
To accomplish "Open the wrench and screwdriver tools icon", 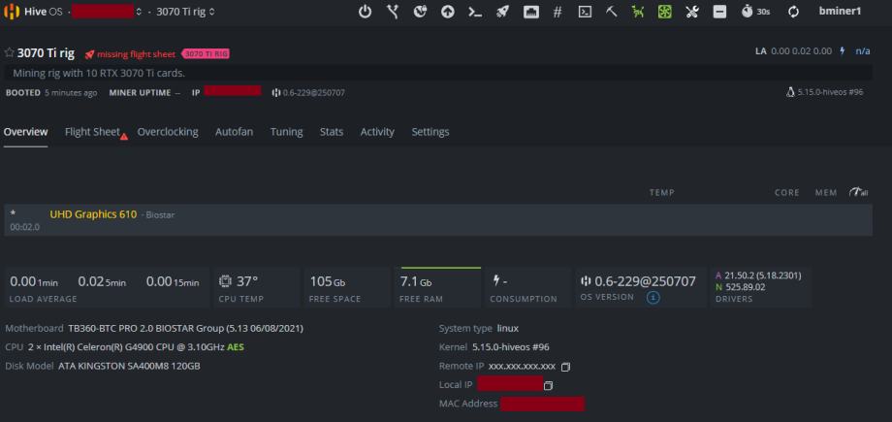I will pyautogui.click(x=692, y=12).
